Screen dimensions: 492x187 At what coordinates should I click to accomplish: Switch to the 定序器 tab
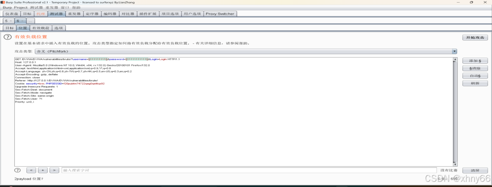pos(92,14)
